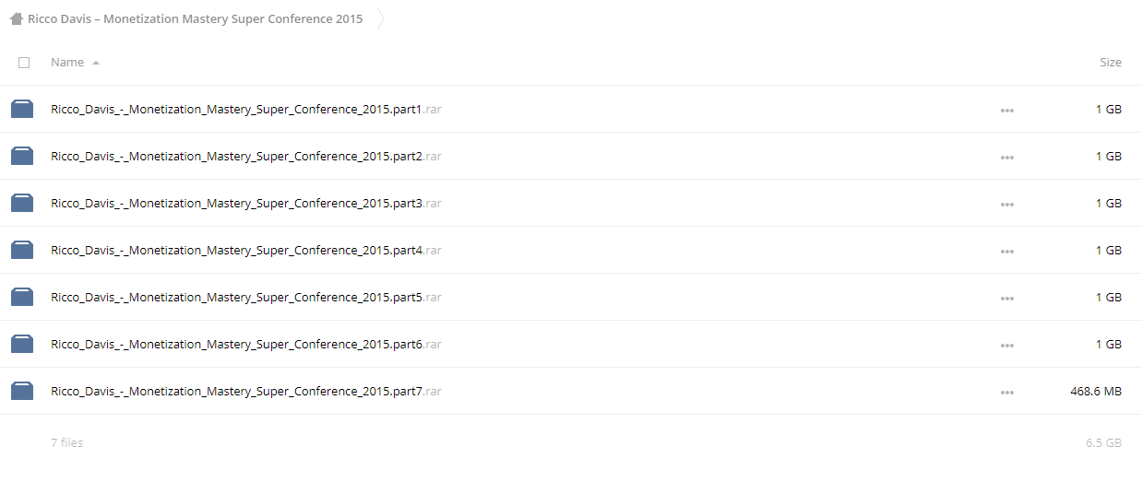Click the archive icon for part7.rar

pos(22,391)
